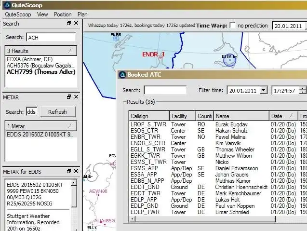The height and width of the screenshot is (231, 307).
Task: Select the LROP_S_TWR booking row
Action: 218,124
